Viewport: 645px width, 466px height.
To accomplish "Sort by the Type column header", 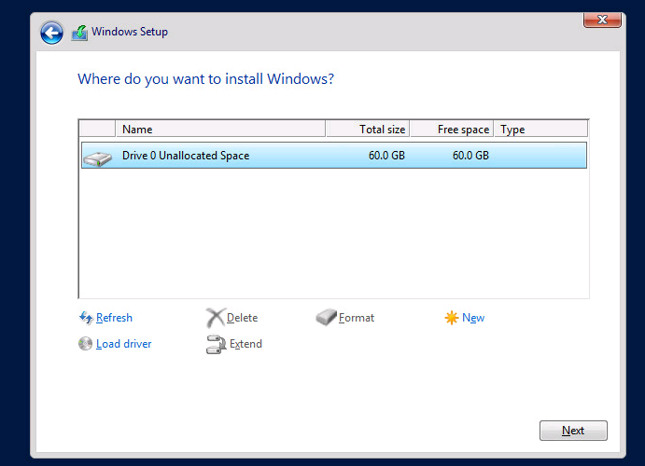I will click(x=541, y=129).
